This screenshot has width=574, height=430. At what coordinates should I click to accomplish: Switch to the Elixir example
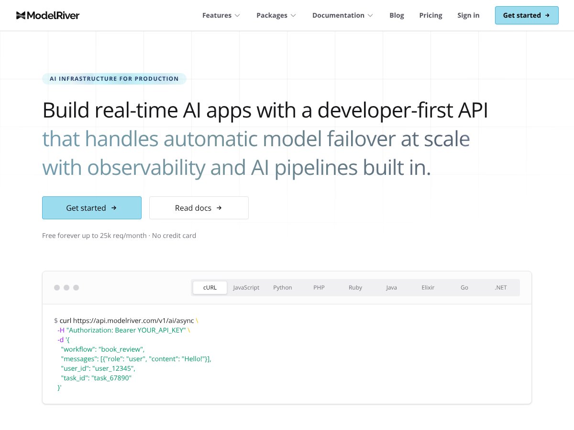[428, 287]
